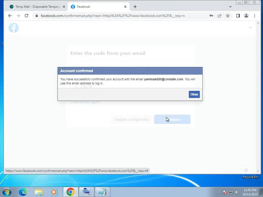Reload the Facebook page

[x=26, y=16]
